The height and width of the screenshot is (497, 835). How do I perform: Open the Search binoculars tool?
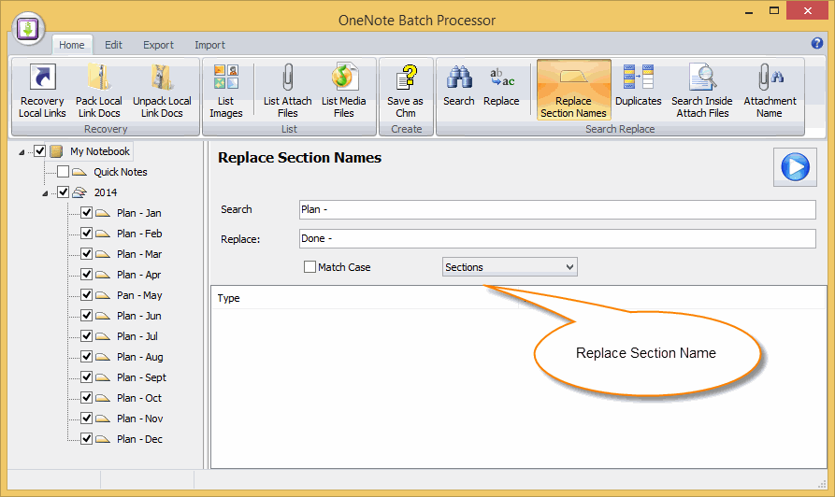click(458, 85)
